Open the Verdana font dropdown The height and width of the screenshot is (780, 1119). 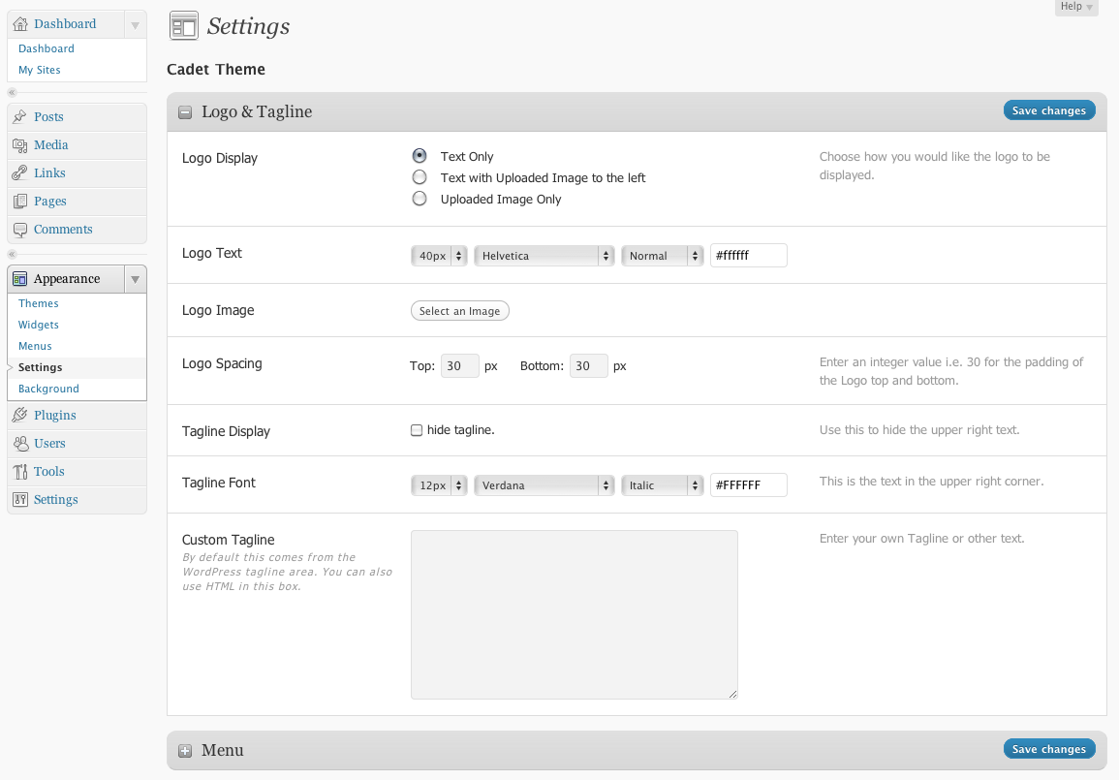click(544, 485)
